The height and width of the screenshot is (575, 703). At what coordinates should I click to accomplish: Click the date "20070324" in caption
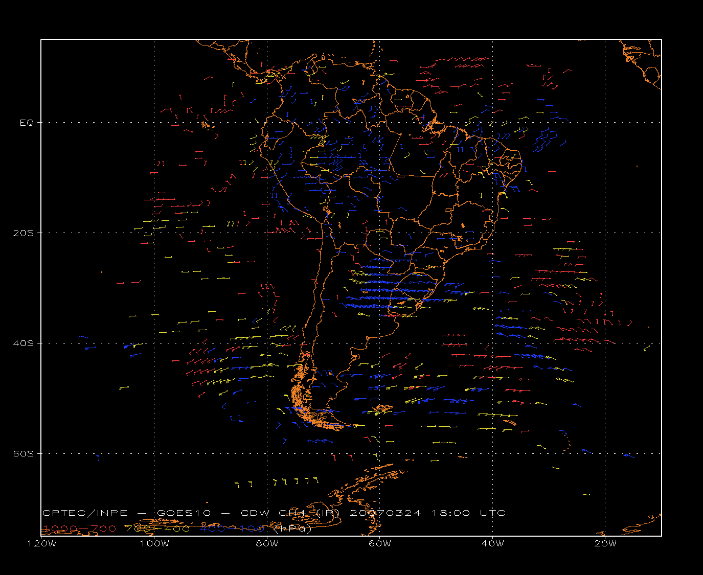(x=385, y=513)
